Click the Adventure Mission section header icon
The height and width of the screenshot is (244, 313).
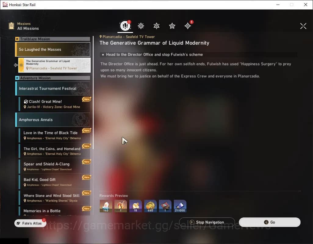pyautogui.click(x=17, y=78)
